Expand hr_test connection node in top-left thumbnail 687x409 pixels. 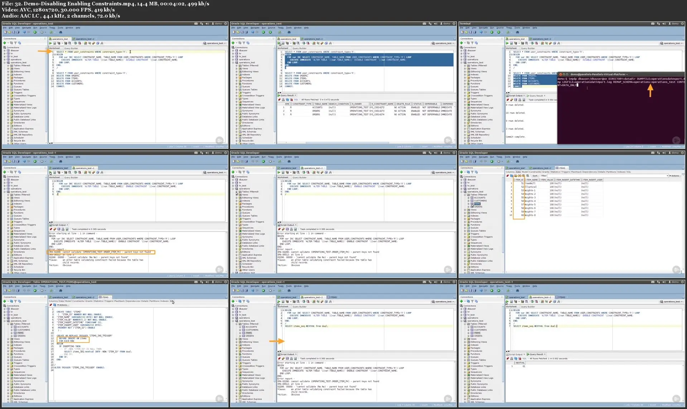(x=5, y=57)
